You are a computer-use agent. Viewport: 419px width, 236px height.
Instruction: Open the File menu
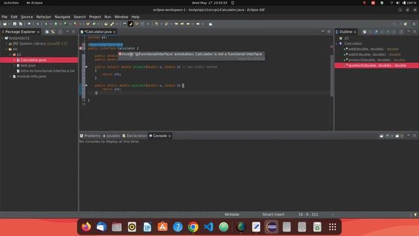click(5, 17)
